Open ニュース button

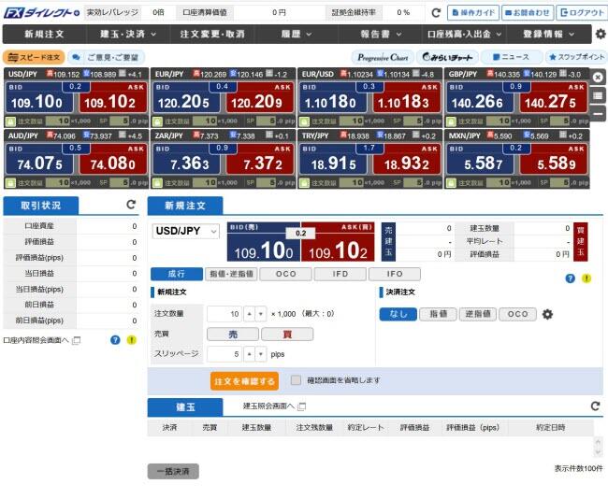point(512,57)
